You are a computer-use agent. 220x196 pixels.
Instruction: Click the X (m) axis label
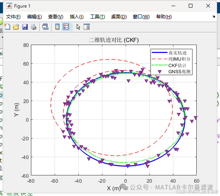[114, 188]
